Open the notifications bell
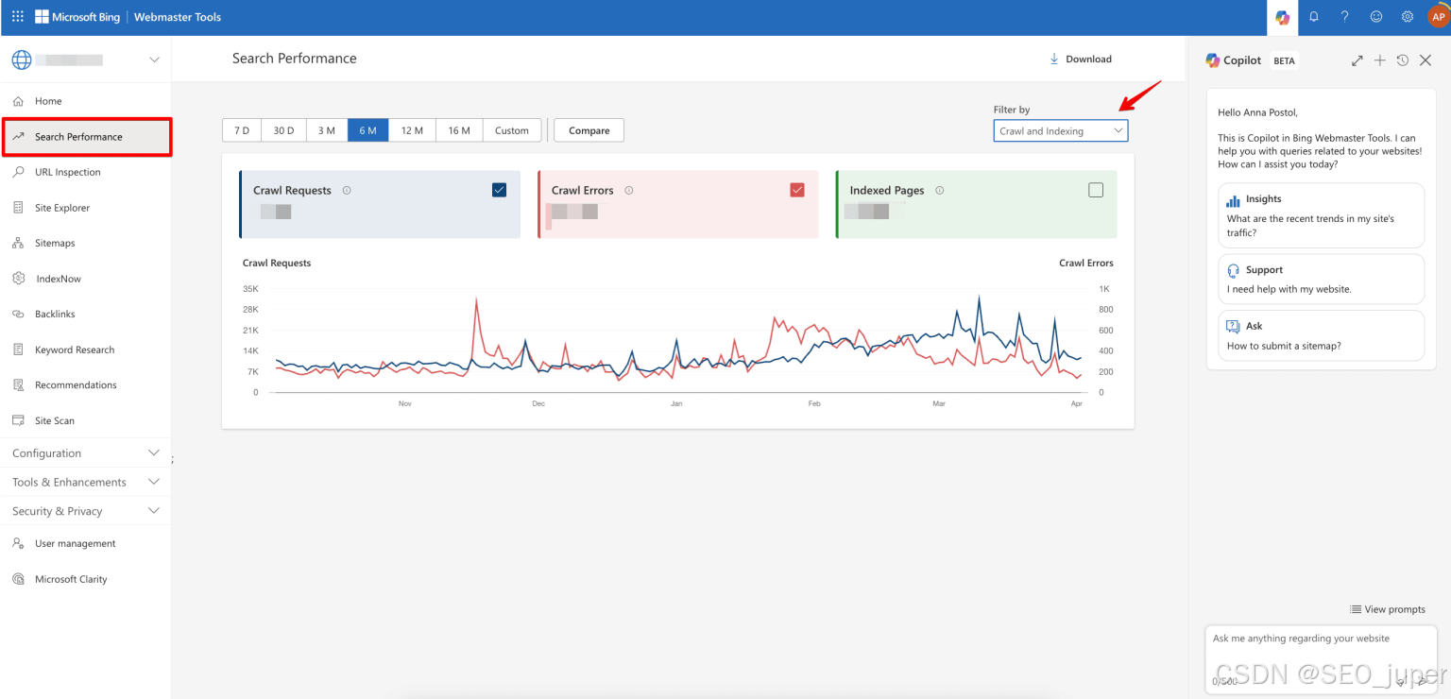Viewport: 1451px width, 699px height. tap(1313, 17)
